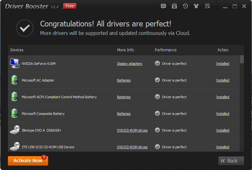Click the ZTE USB CD-ROM device icon
Viewport: 252px width, 170px height.
pyautogui.click(x=15, y=146)
